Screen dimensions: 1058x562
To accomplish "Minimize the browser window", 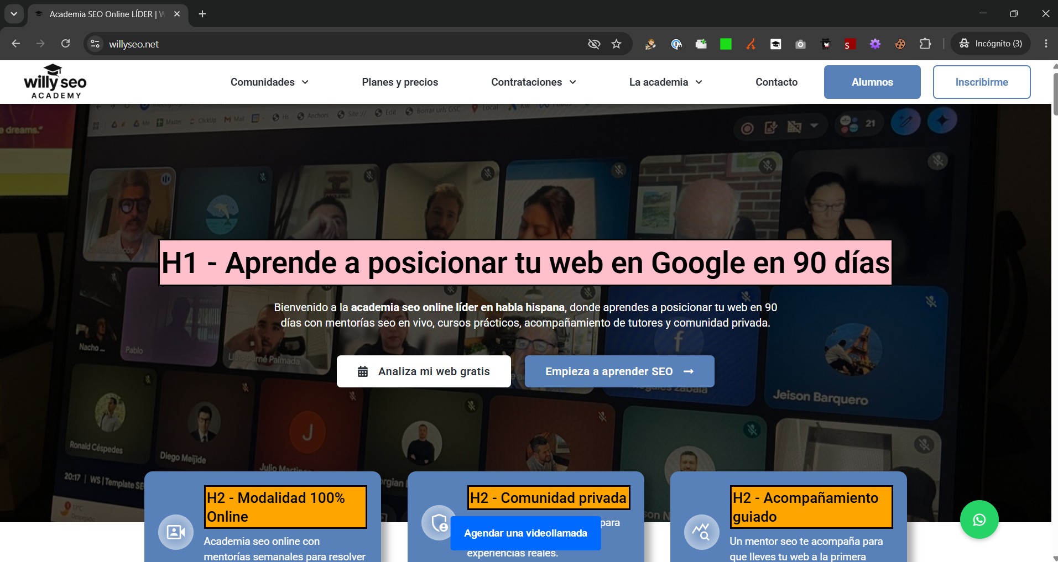I will 983,14.
